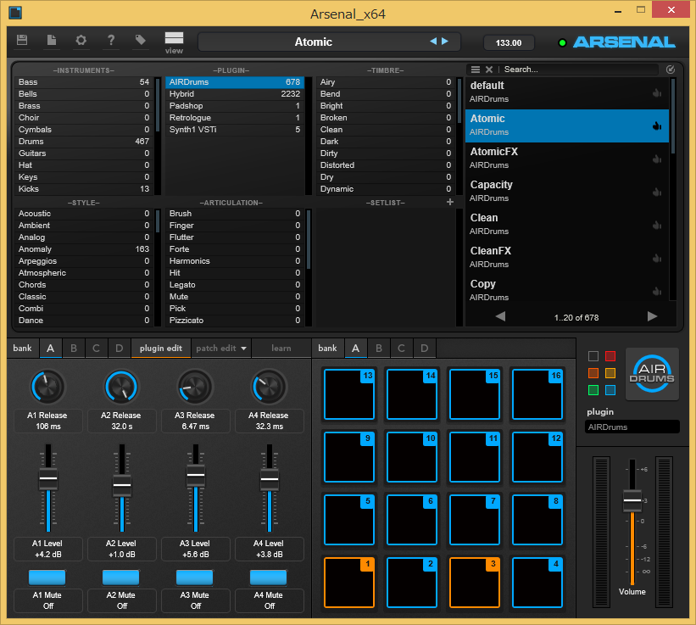Select Bright in the timbre list
This screenshot has height=625, width=696.
[385, 106]
